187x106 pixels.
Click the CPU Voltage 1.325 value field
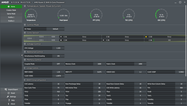(58, 48)
